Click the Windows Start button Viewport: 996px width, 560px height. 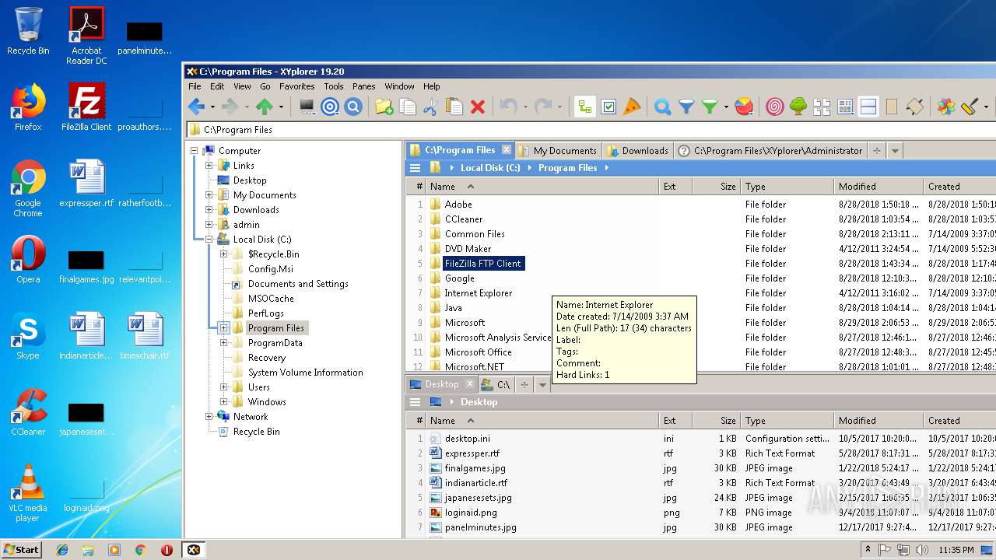tap(22, 549)
